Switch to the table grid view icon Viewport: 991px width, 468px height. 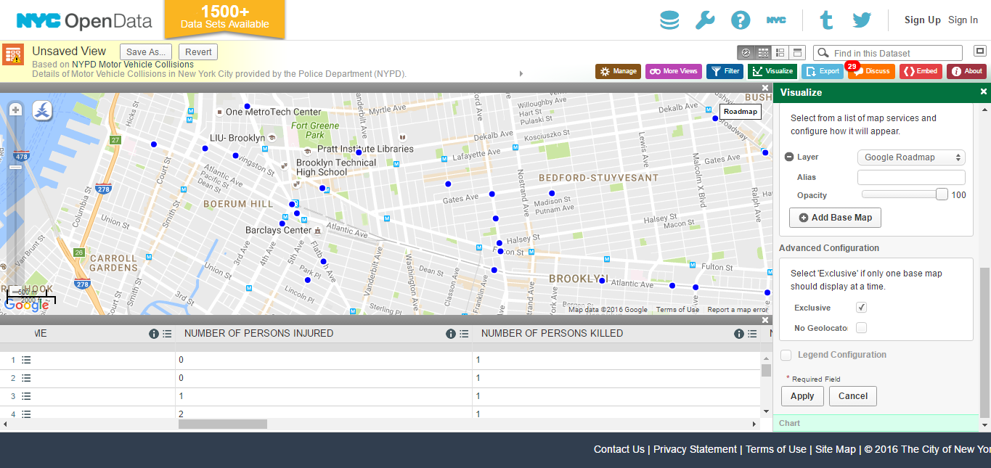[x=763, y=53]
